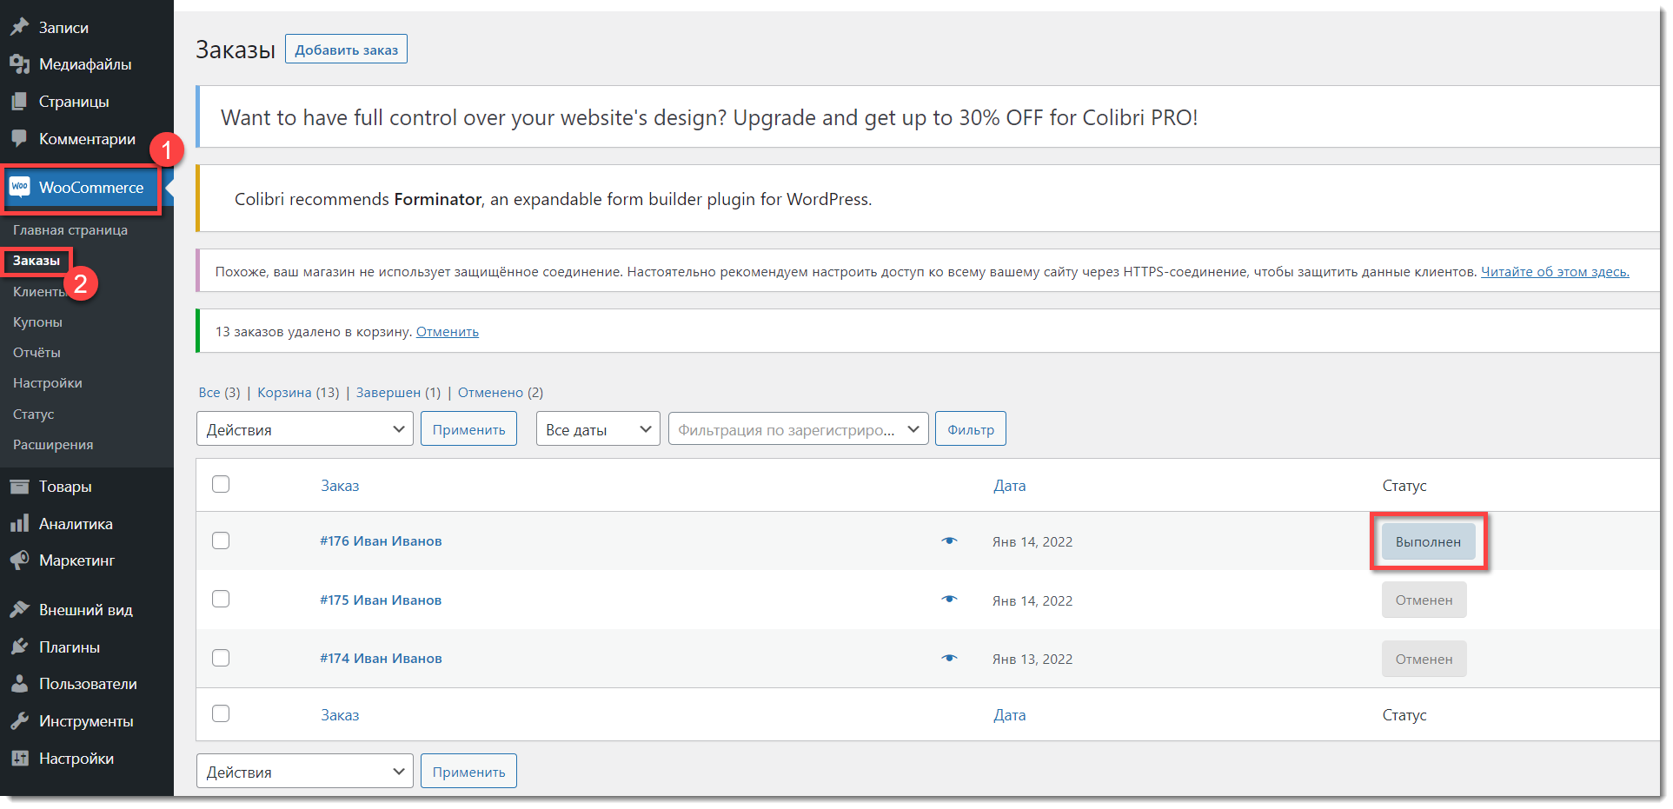Show Отменено (2) orders filter
This screenshot has width=1673, height=809.
click(501, 393)
